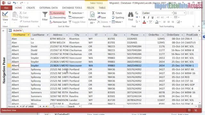205x115 pixels.
Task: Toggle Italic formatting
Action: (148, 18)
